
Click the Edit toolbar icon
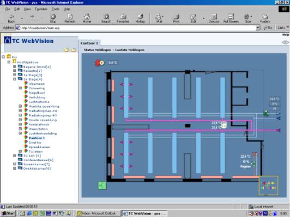(x=194, y=18)
